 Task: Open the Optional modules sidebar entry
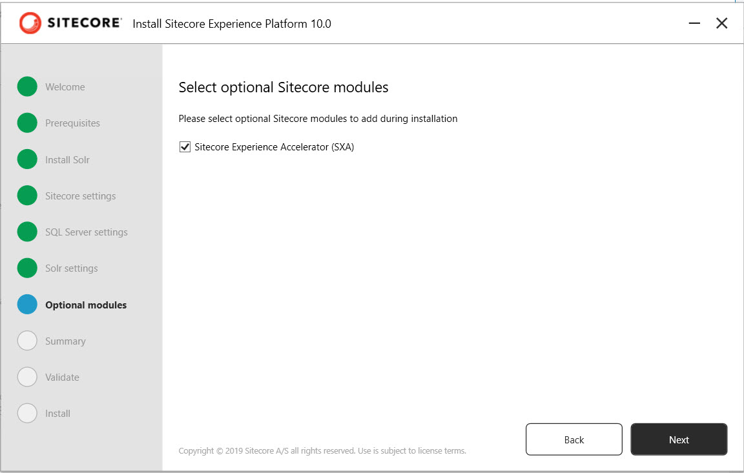coord(85,304)
